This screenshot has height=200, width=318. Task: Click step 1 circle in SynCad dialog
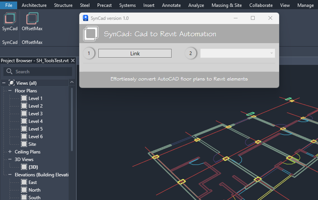tap(89, 53)
